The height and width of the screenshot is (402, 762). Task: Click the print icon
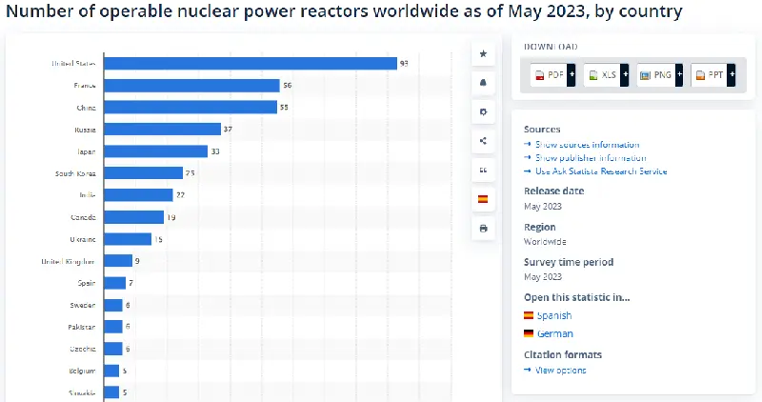click(483, 229)
